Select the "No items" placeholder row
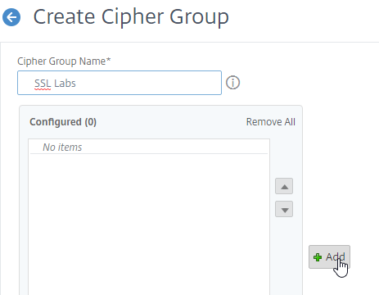379x295 pixels. (149, 147)
